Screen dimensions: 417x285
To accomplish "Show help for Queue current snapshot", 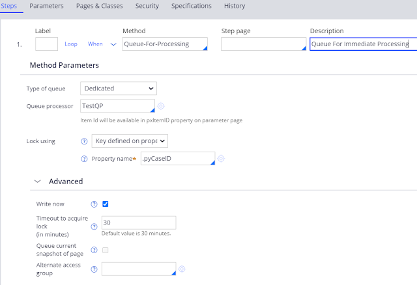I will tap(94, 250).
